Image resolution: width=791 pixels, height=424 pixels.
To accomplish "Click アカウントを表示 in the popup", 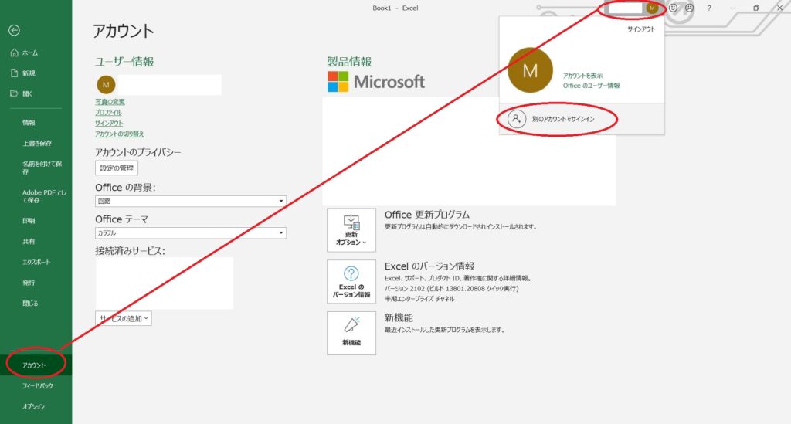I will [x=582, y=76].
